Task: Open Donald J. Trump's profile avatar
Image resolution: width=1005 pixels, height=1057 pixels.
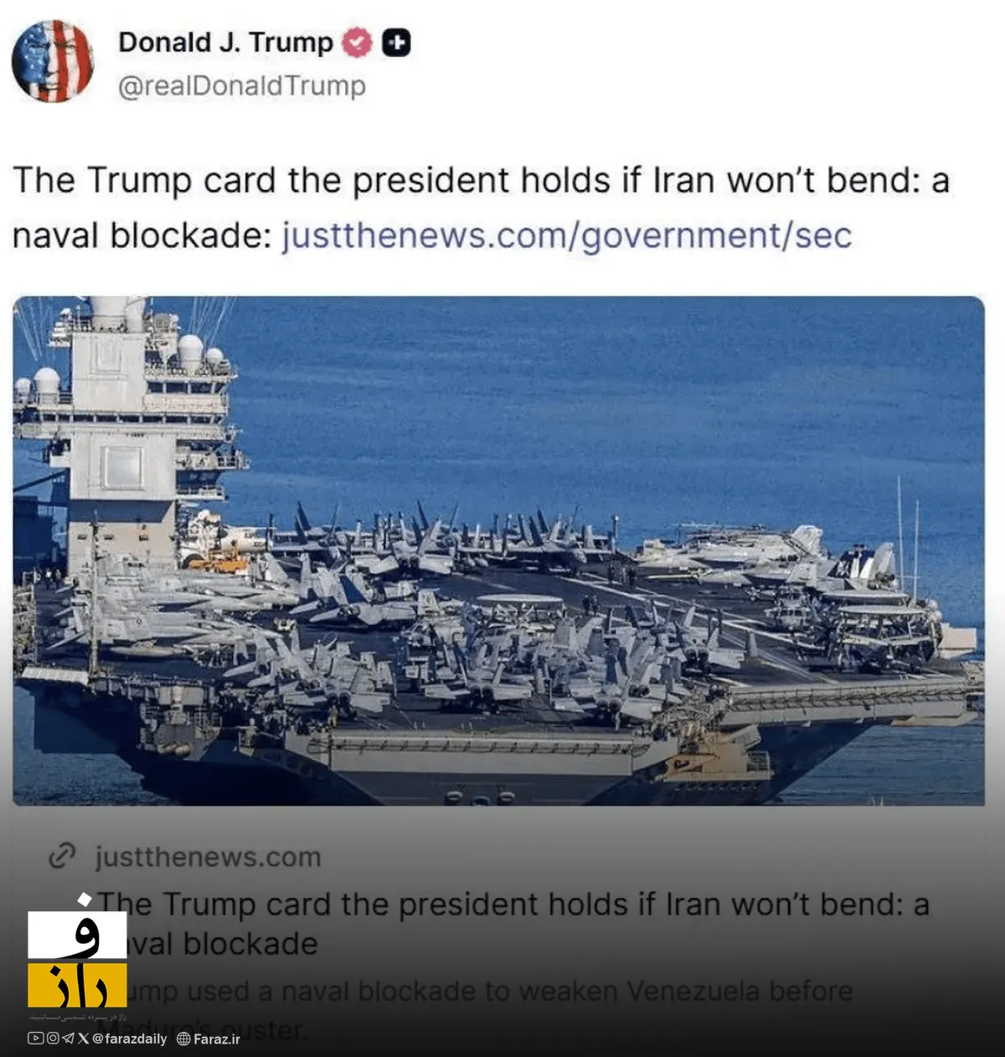Action: click(53, 62)
